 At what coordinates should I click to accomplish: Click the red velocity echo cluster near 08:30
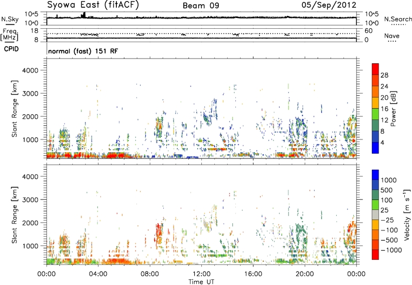159,232
